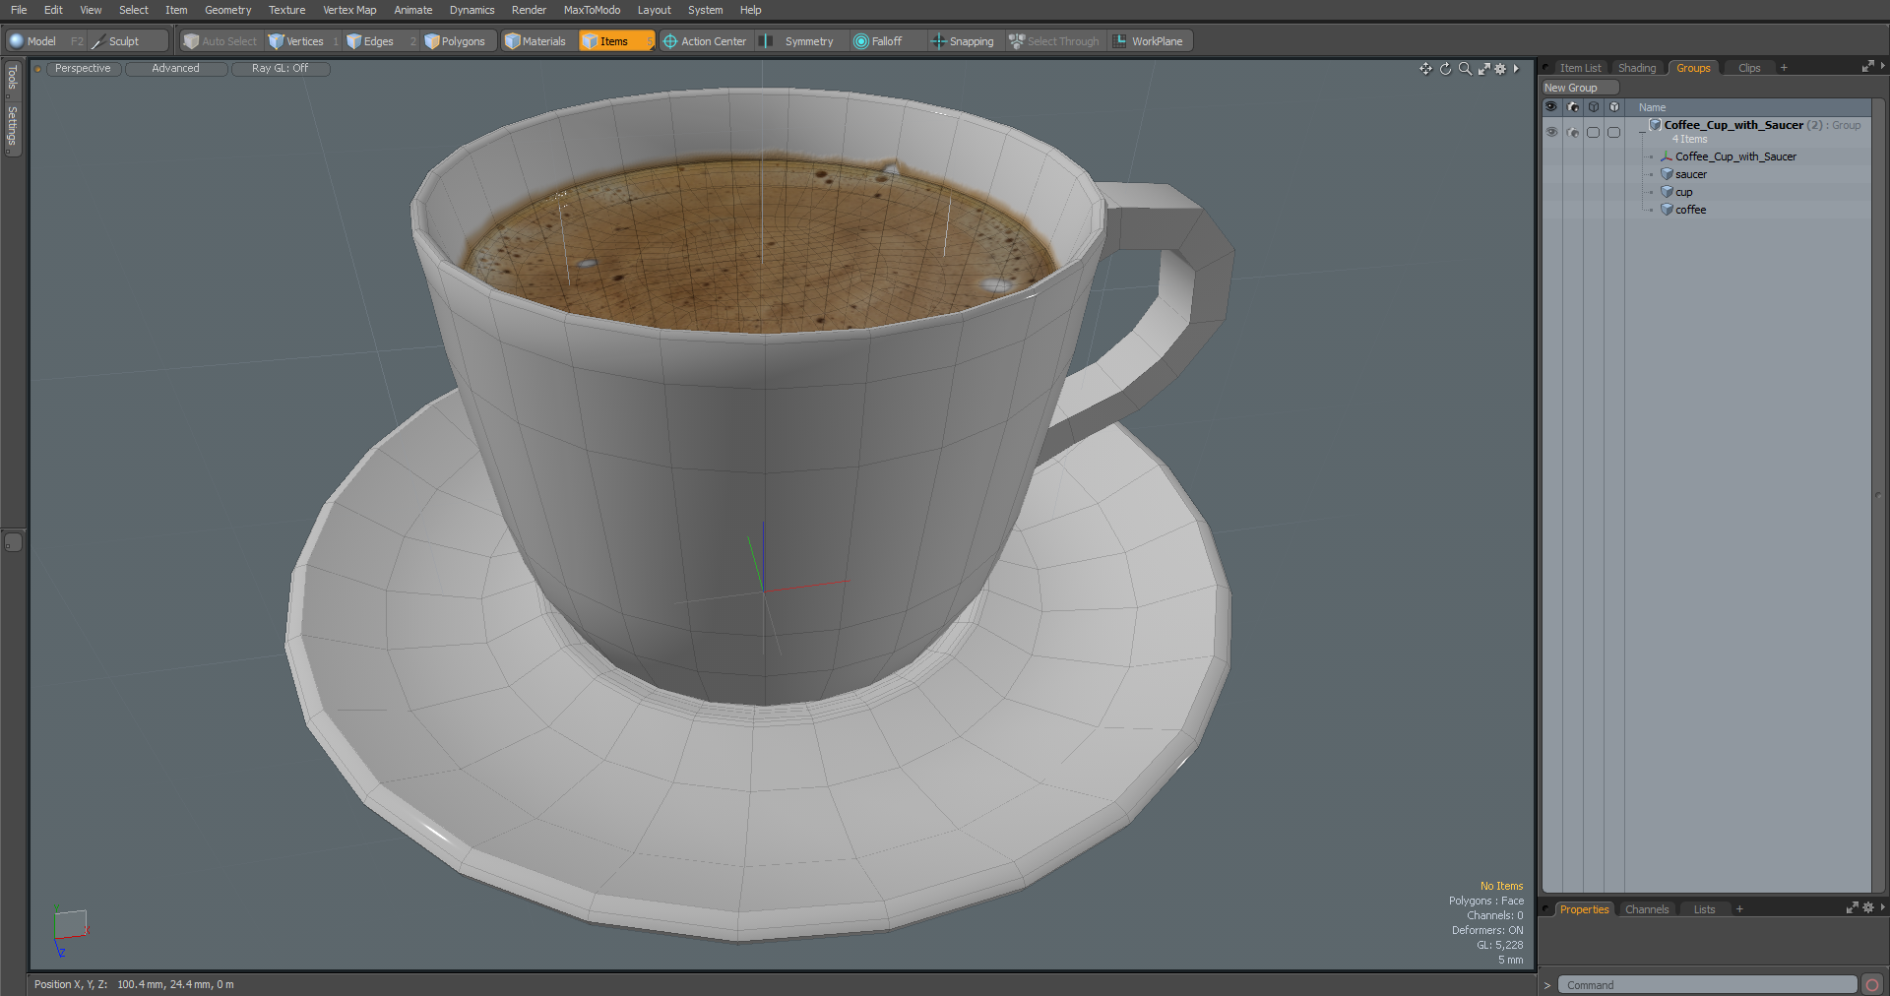Click the viewport zoom magnifier icon
This screenshot has height=996, width=1890.
(x=1465, y=69)
